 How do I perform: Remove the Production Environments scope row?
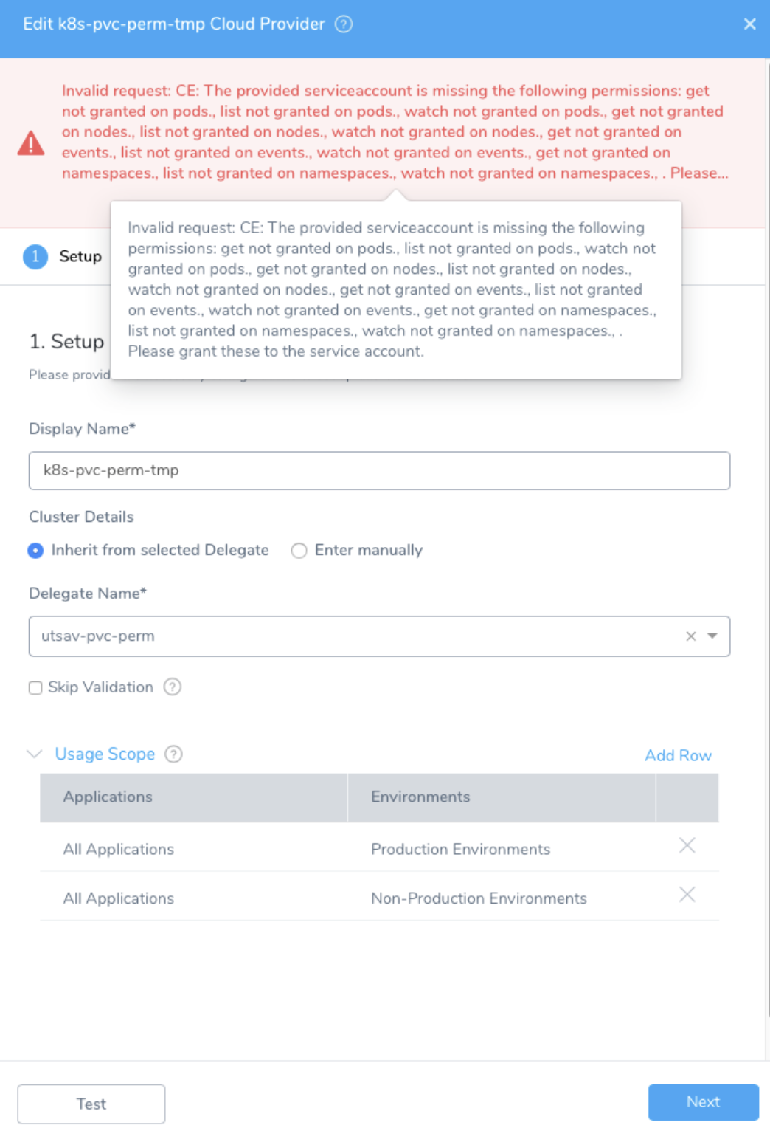coord(687,846)
